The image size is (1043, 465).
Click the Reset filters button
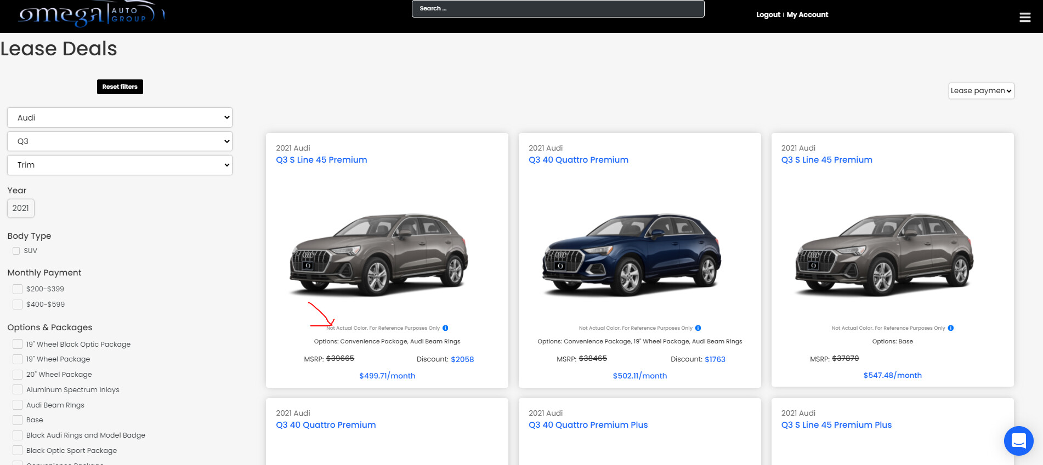[120, 87]
